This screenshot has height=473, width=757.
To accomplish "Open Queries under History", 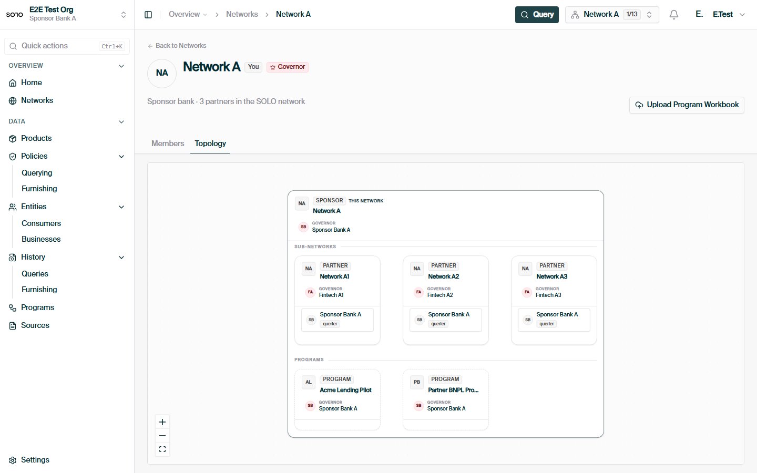I will tap(35, 274).
